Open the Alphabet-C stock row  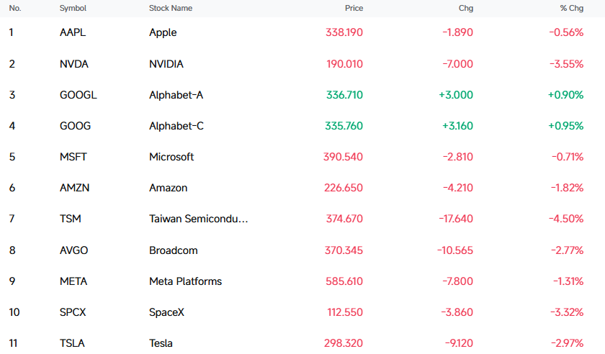pyautogui.click(x=302, y=126)
